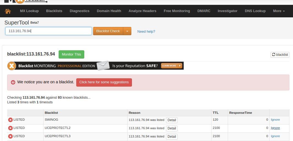Image resolution: width=293 pixels, height=141 pixels.
Task: Open Detail for the UCEPROTECTL3 row
Action: tap(172, 137)
